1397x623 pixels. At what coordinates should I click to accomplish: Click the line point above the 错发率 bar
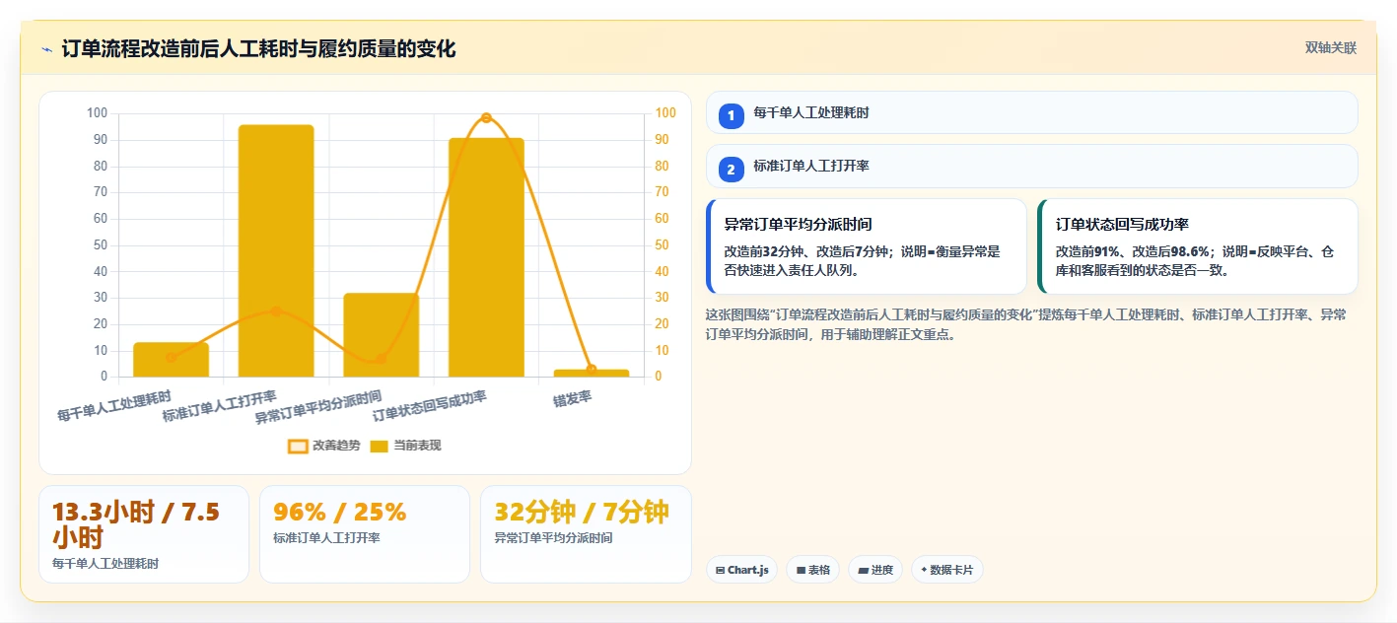click(x=591, y=370)
